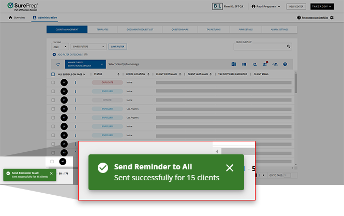Image resolution: width=344 pixels, height=216 pixels.
Task: Check the Offline row checkbox
Action: (x=53, y=100)
